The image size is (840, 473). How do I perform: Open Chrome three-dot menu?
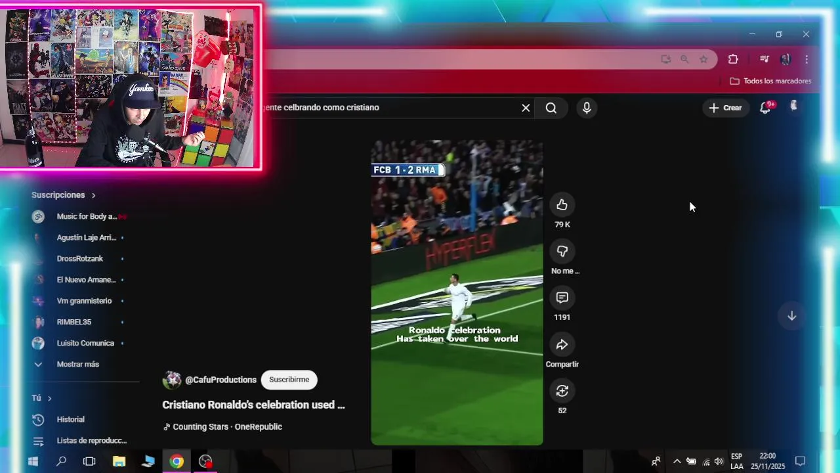point(807,59)
